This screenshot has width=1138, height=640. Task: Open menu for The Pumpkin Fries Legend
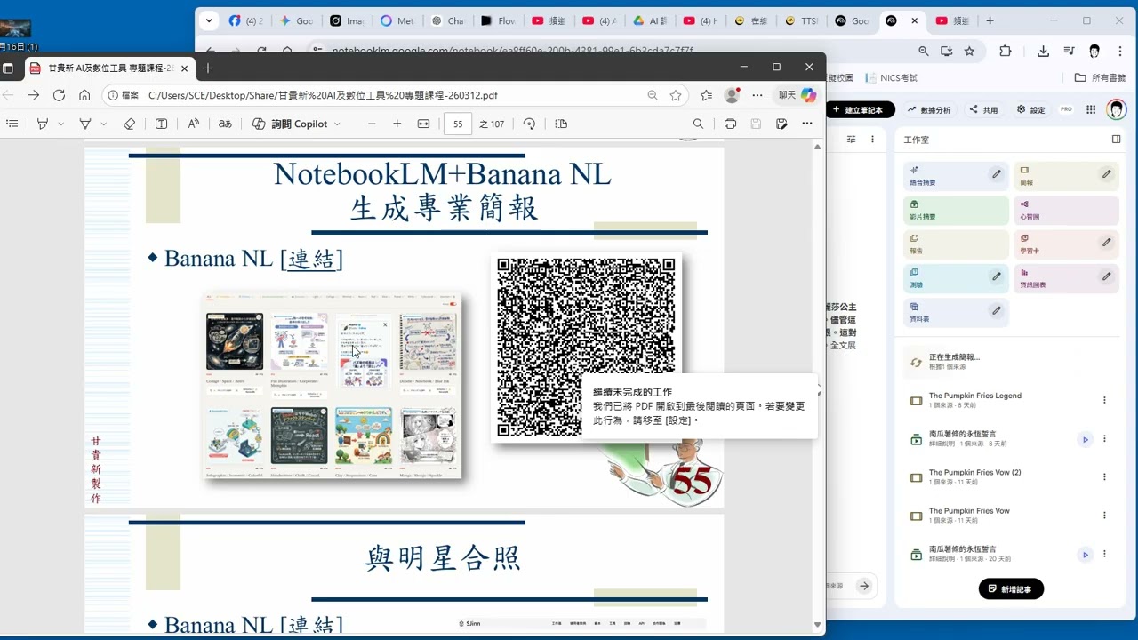(1104, 400)
